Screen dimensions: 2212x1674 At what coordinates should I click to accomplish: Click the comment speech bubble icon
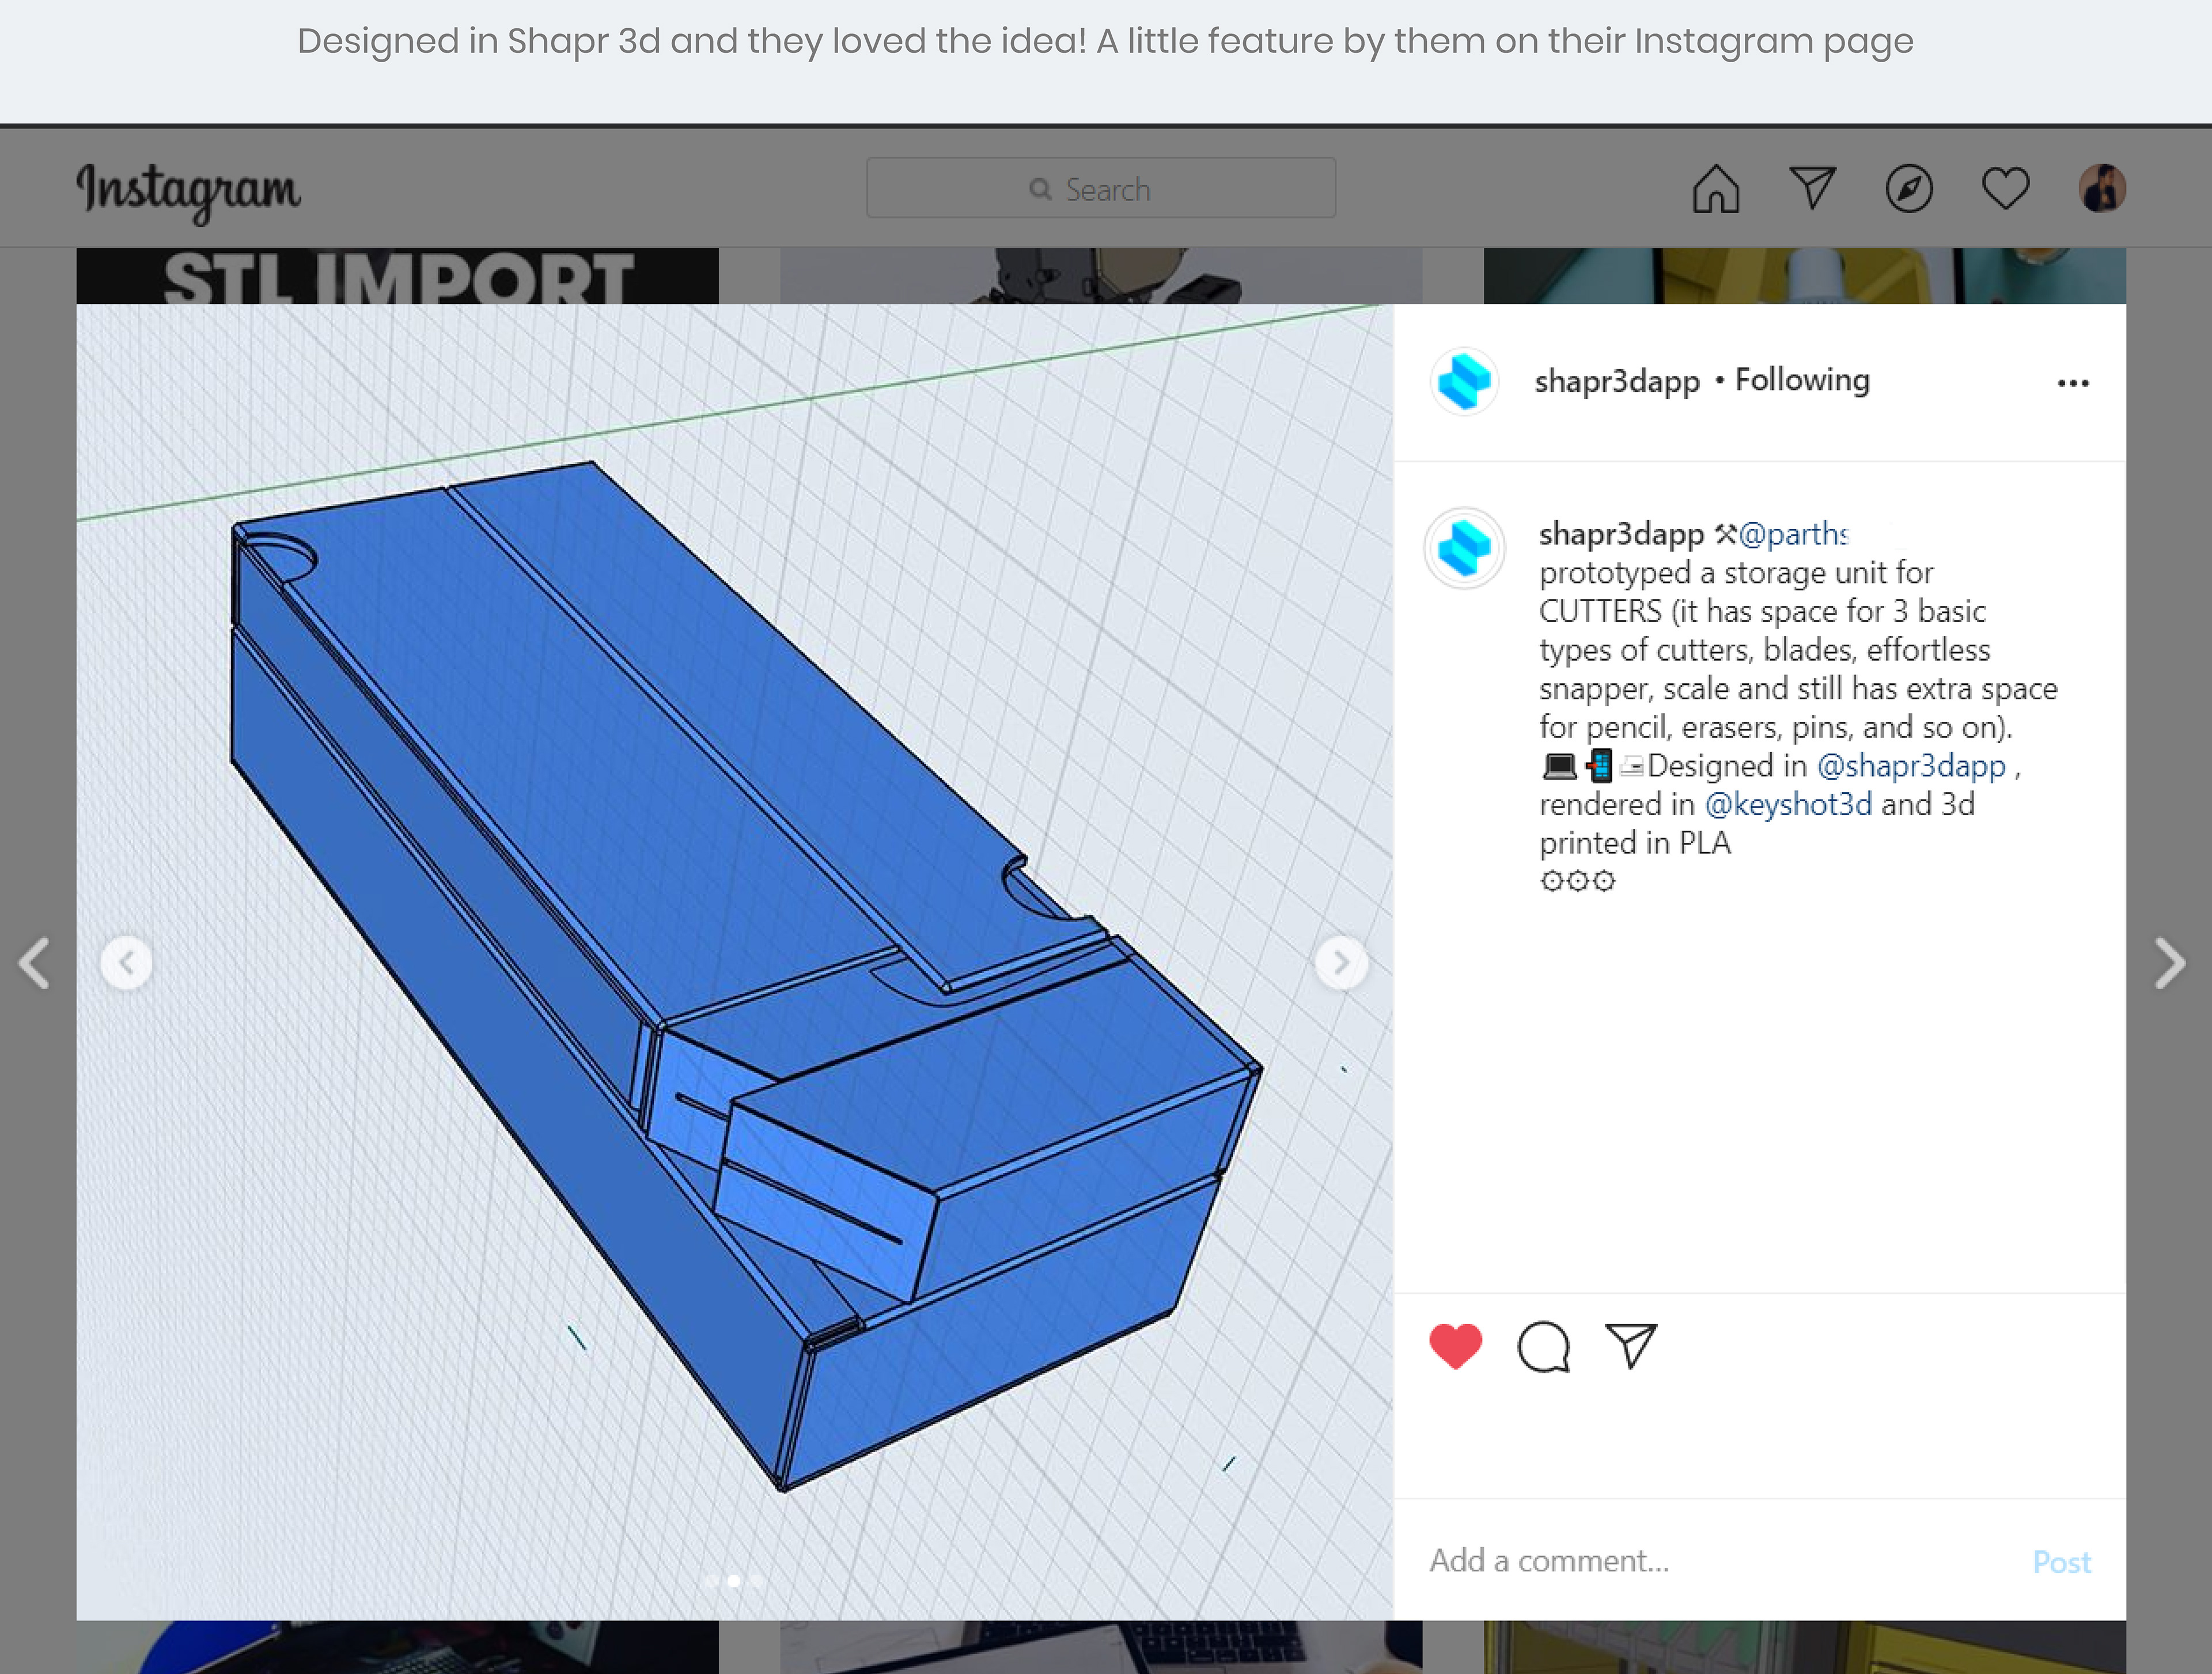click(x=1543, y=1347)
